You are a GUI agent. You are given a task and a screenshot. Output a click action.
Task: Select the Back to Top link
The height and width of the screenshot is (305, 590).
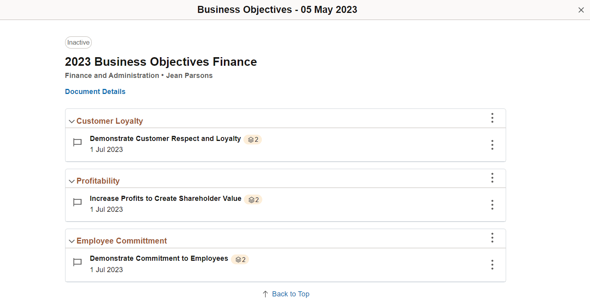point(291,294)
